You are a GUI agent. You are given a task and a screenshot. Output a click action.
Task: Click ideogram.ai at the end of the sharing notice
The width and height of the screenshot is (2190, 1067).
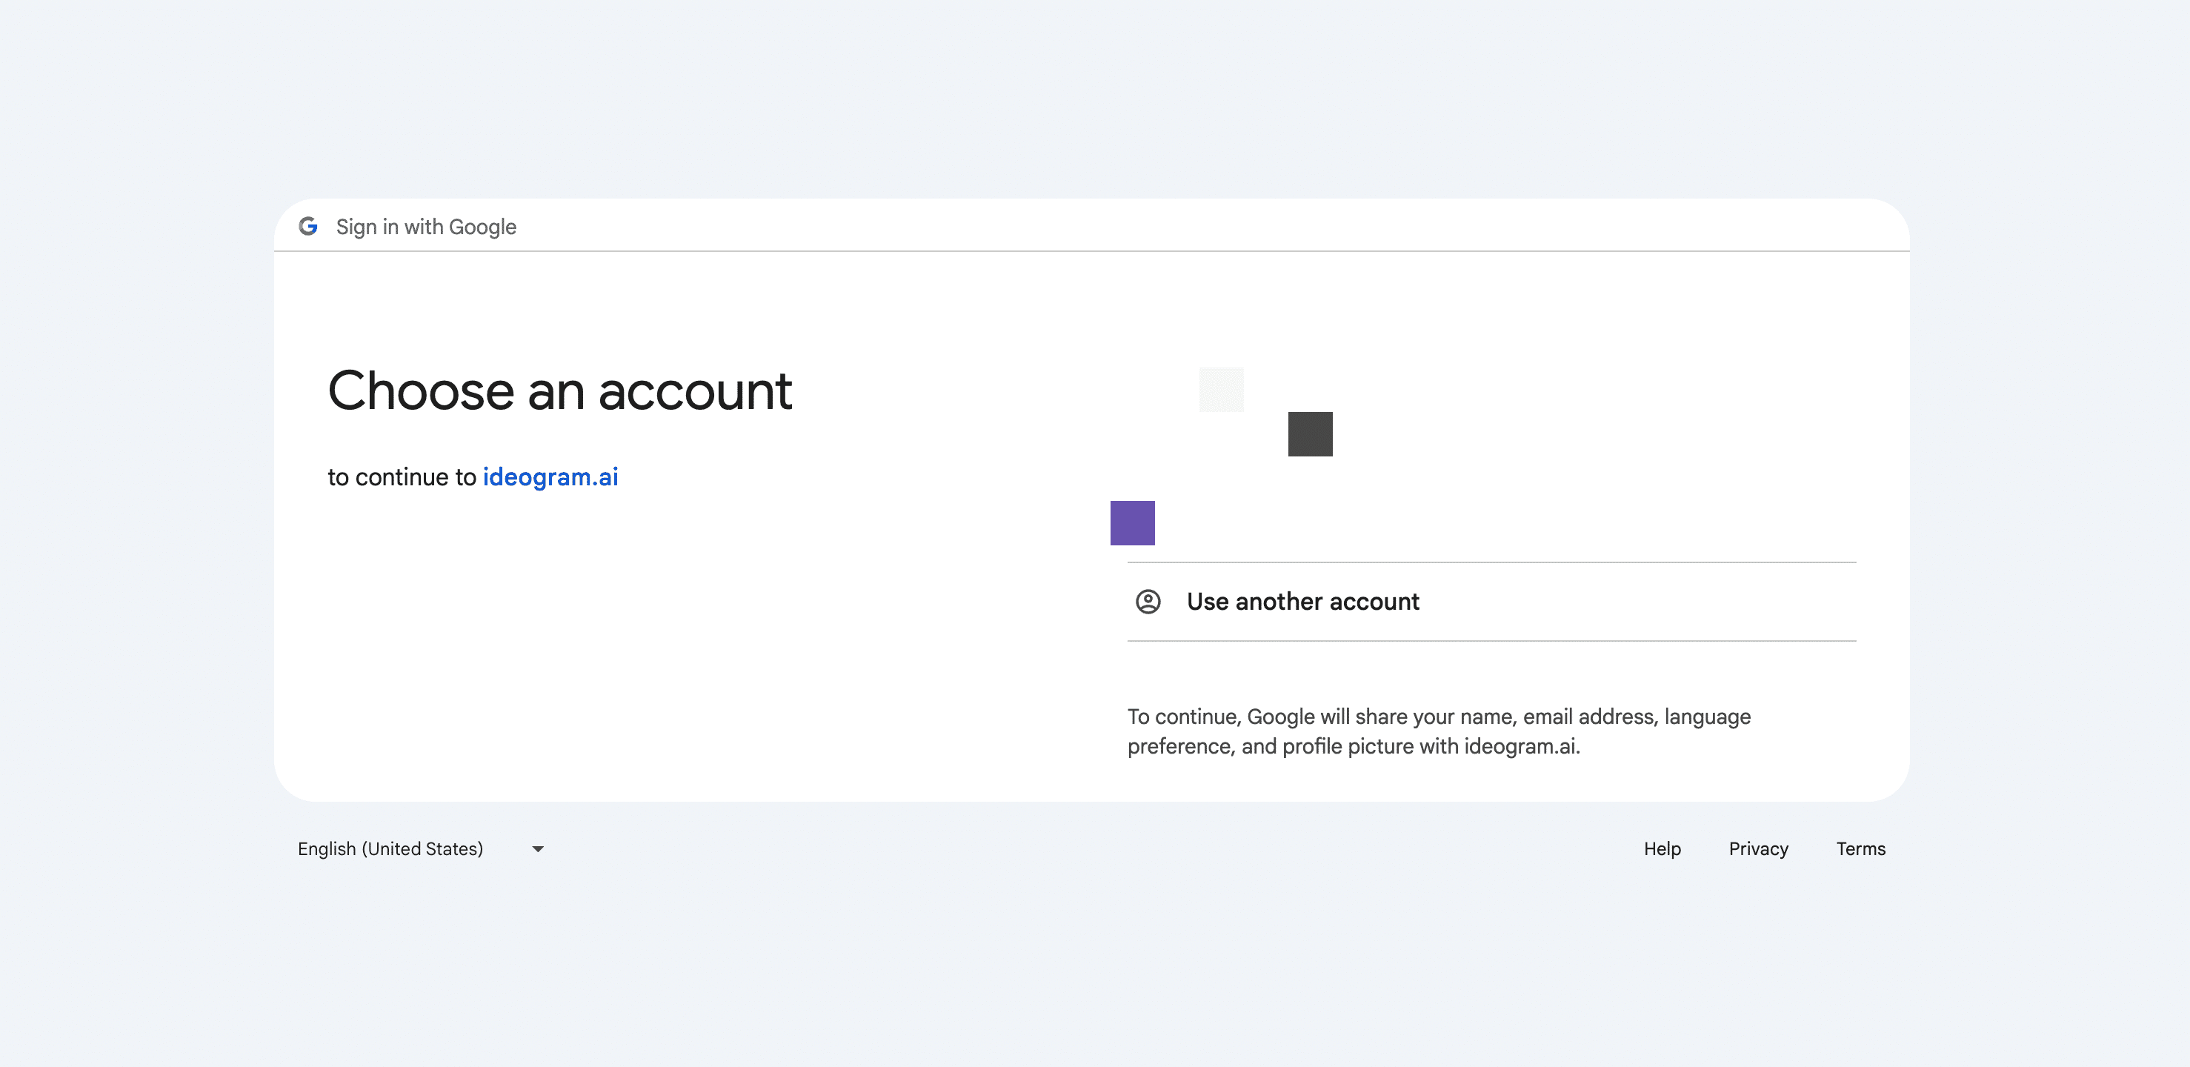pos(1520,746)
